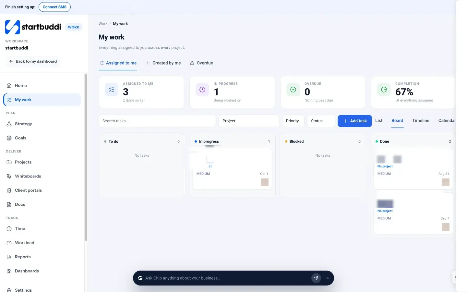This screenshot has width=467, height=292.
Task: Open the Done task dated Aug 31
Action: [413, 169]
